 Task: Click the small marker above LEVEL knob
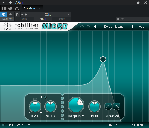[x=35, y=99]
